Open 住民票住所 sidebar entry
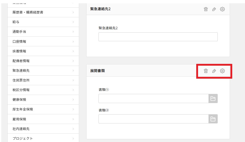245x142 pixels. point(21,80)
